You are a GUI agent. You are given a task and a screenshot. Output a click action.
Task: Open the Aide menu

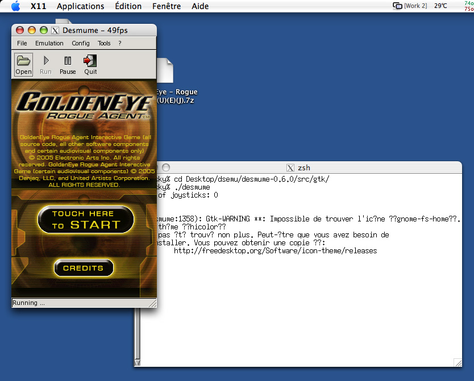click(x=200, y=6)
